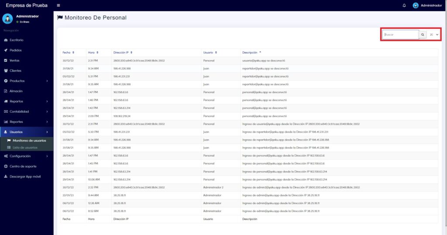Click the Descargar App móvil download icon
Image resolution: width=447 pixels, height=235 pixels.
tap(6, 177)
